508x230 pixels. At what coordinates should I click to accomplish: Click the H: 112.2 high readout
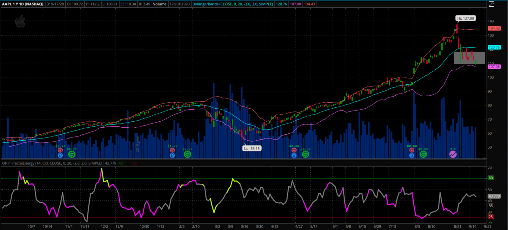click(x=93, y=4)
